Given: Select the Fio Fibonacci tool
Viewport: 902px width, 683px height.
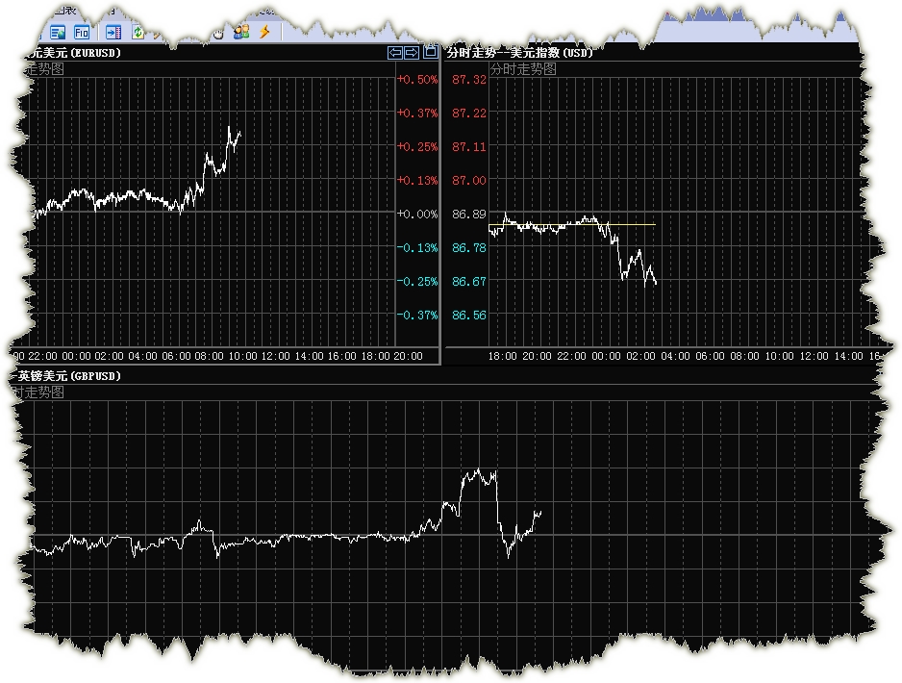Looking at the screenshot, I should (x=82, y=32).
